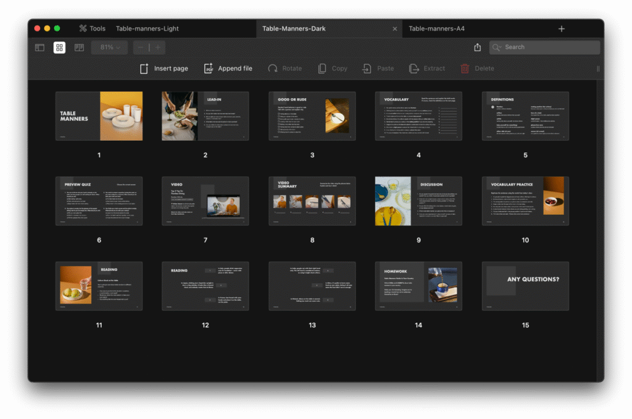632x419 pixels.
Task: Click Append file in the toolbar
Action: click(228, 68)
